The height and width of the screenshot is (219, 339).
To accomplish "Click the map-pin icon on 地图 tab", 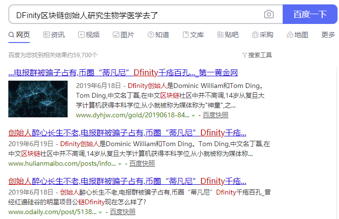I will 290,35.
